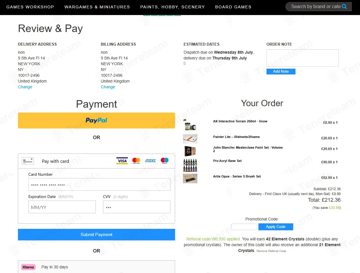The image size is (360, 273).
Task: Click Remove Referral Code link
Action: click(x=271, y=251)
